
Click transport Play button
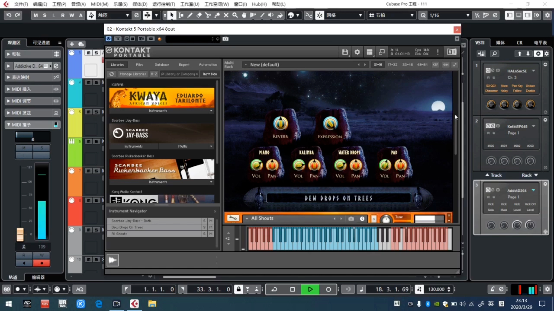(x=310, y=289)
